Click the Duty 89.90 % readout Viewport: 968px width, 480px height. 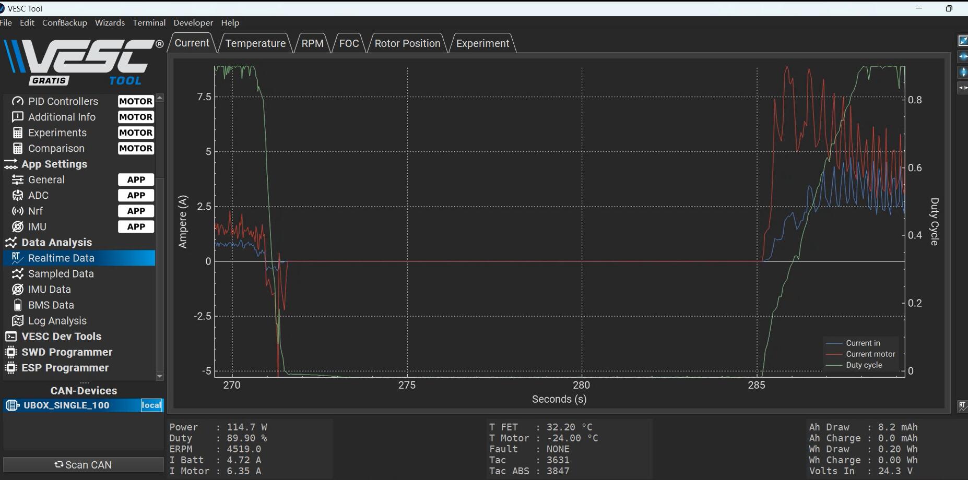tap(218, 438)
